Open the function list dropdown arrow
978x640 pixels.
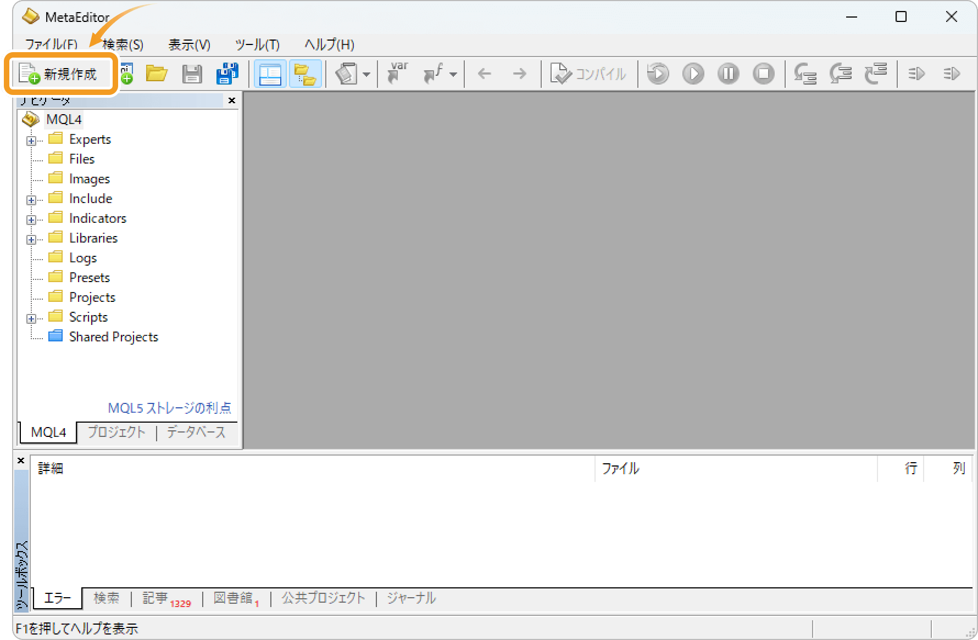[x=453, y=74]
